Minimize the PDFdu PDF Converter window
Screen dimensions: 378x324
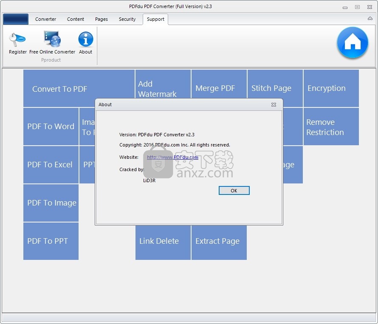pos(345,7)
